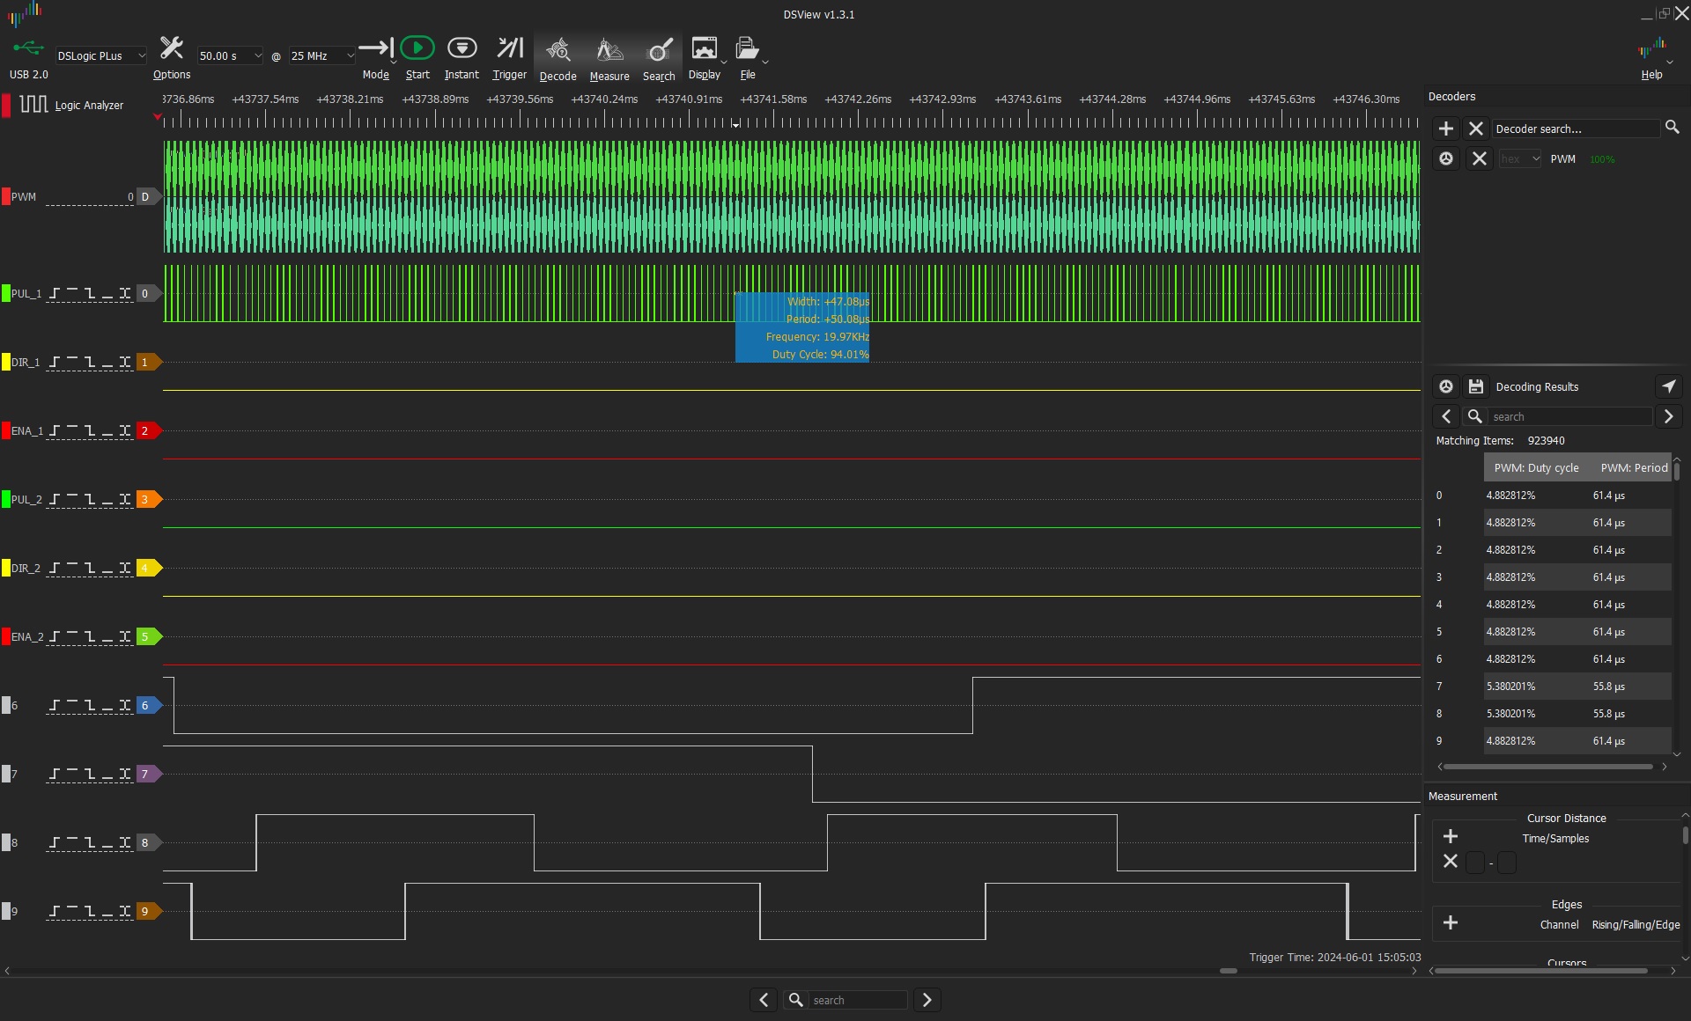Click the Logic Analyzer waveform icon
Image resolution: width=1691 pixels, height=1021 pixels.
(x=33, y=105)
